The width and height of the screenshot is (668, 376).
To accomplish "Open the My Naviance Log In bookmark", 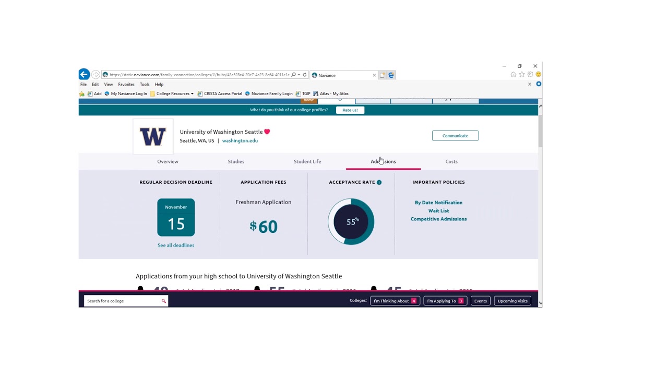I will pyautogui.click(x=126, y=94).
